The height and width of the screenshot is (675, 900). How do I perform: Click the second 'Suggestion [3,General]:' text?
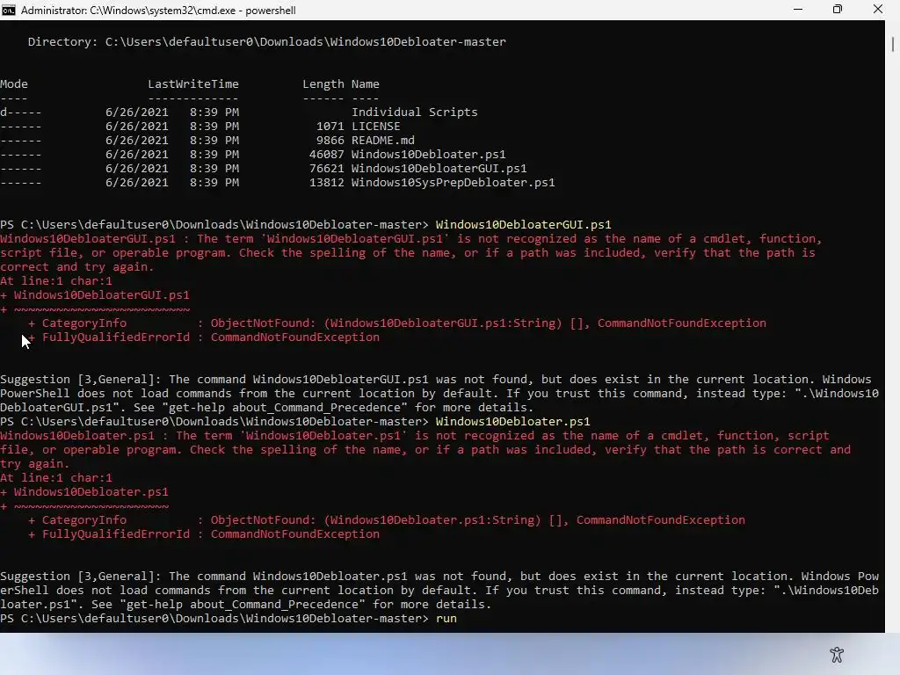[x=81, y=577]
